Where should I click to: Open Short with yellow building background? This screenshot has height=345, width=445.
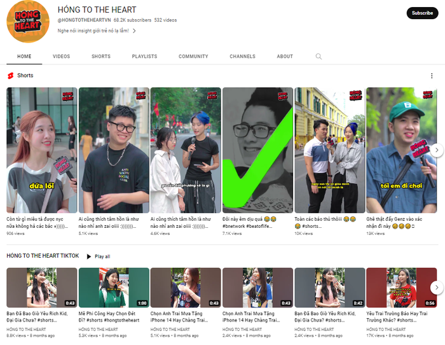[330, 150]
